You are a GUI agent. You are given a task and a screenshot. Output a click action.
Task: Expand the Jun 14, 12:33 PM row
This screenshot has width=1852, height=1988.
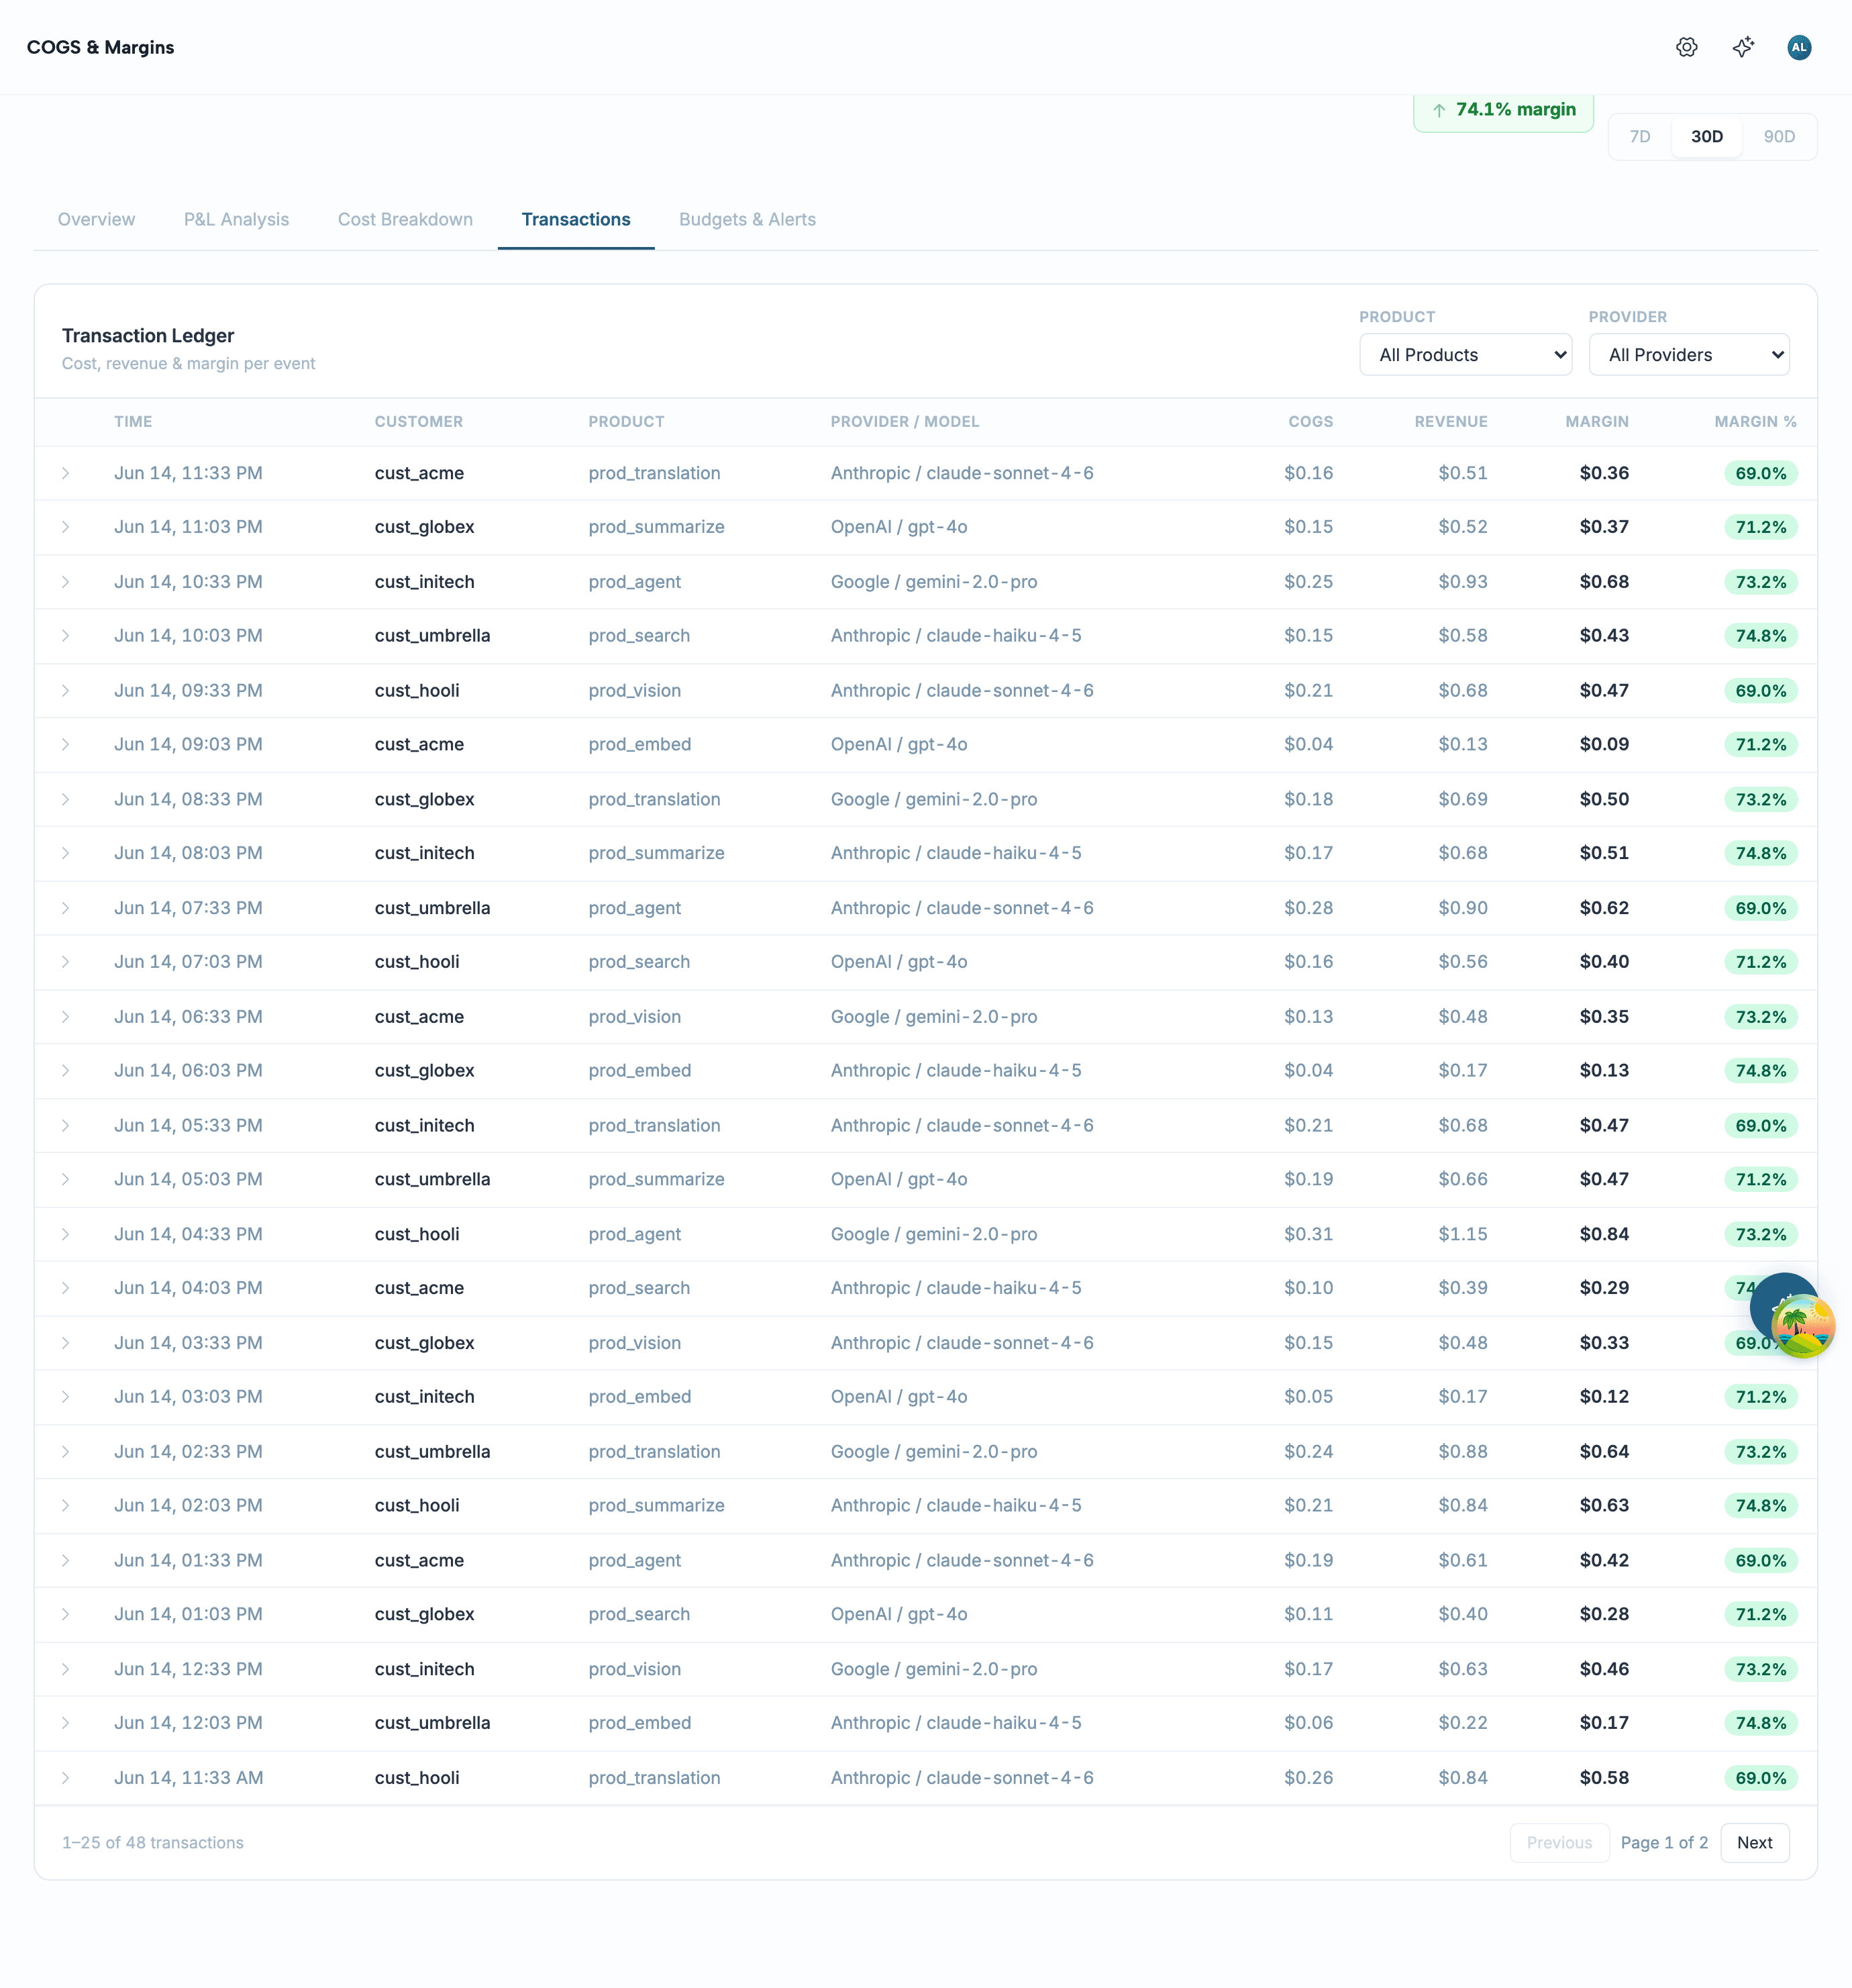[66, 1669]
